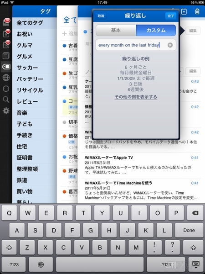Toggle the orange dot of 葛西 task
The image size is (205, 274).
coord(64,191)
